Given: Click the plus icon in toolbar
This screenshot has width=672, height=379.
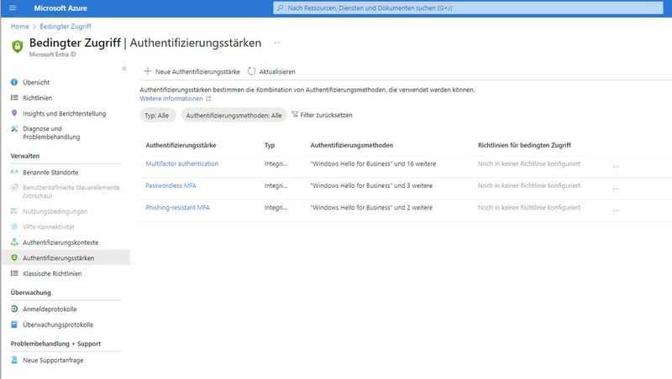Looking at the screenshot, I should tap(148, 71).
